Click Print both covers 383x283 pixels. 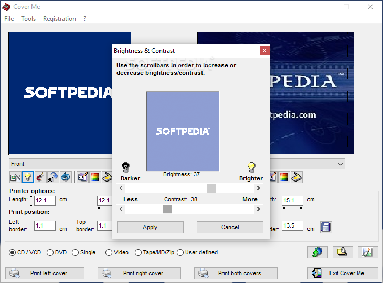(236, 273)
